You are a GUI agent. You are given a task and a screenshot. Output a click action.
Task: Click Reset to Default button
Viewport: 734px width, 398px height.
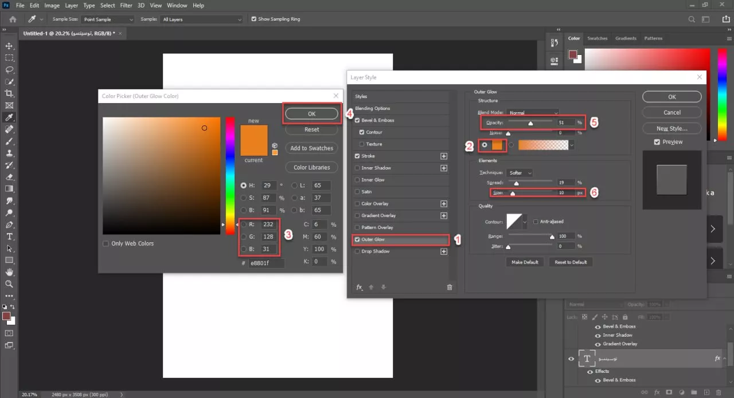tap(571, 262)
